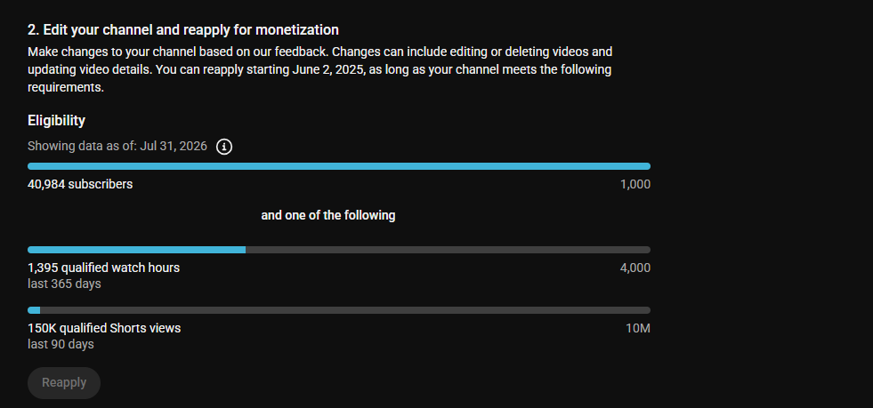Click the '1,395 qualified watch hours' text
The width and height of the screenshot is (873, 408).
coord(103,268)
